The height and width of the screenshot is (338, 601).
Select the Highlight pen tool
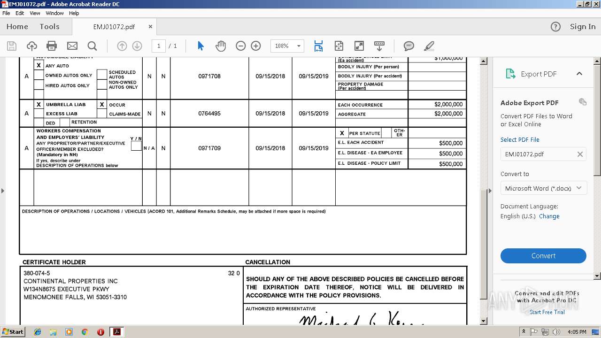[429, 46]
